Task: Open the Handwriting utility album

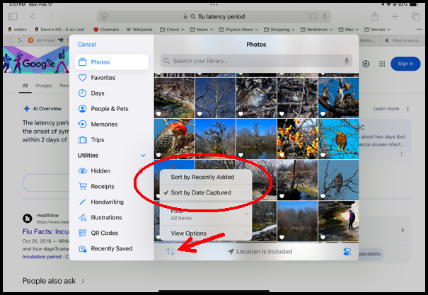Action: pos(111,202)
